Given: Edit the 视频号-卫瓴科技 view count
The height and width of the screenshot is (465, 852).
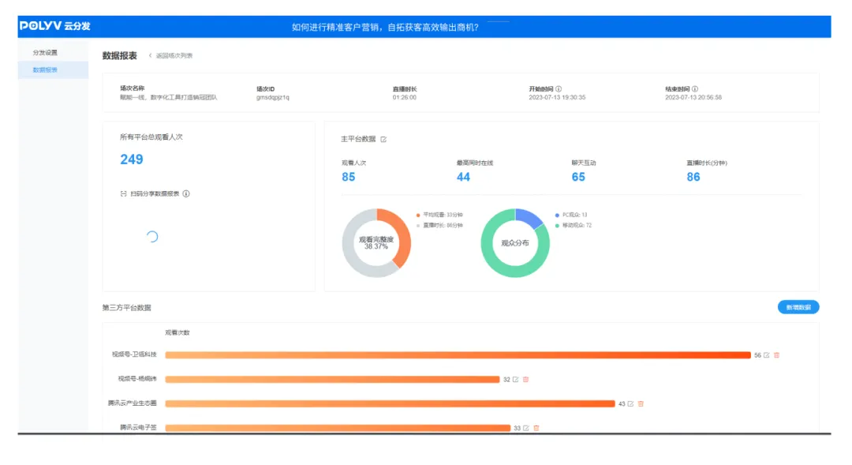Looking at the screenshot, I should [x=767, y=355].
